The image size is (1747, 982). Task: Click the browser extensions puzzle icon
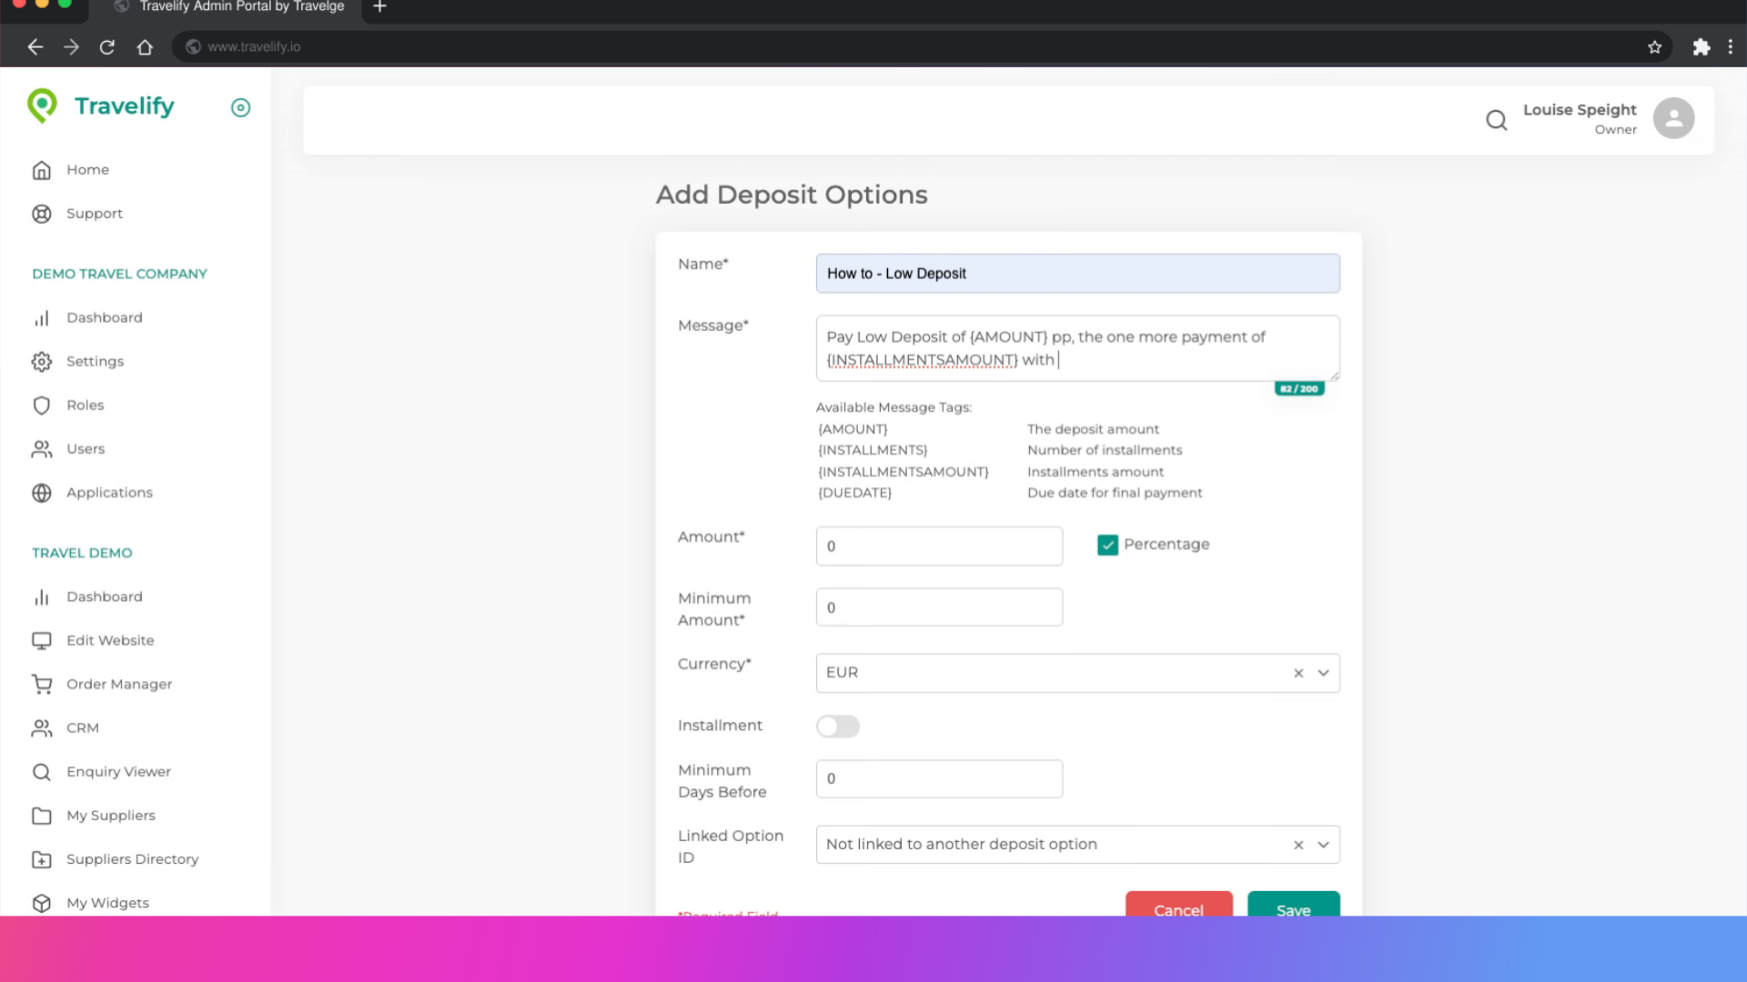[x=1701, y=46]
